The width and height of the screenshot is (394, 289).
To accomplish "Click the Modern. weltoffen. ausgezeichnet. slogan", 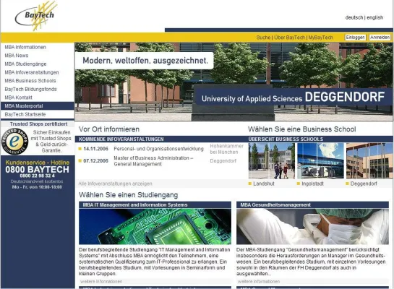I will (x=145, y=61).
